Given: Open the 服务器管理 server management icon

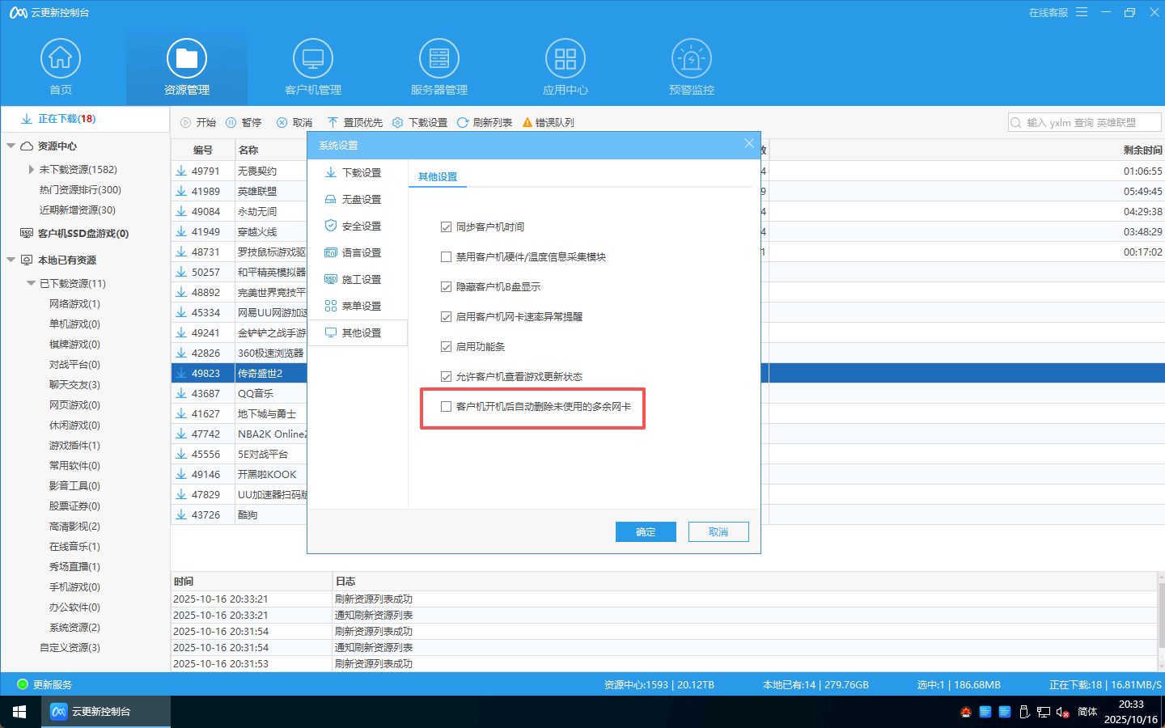Looking at the screenshot, I should click(x=438, y=65).
